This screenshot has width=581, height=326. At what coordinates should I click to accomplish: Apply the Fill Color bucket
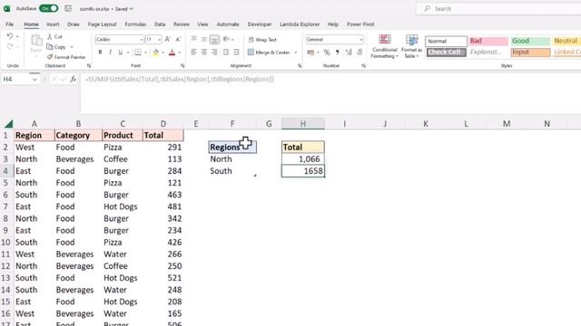[x=155, y=53]
